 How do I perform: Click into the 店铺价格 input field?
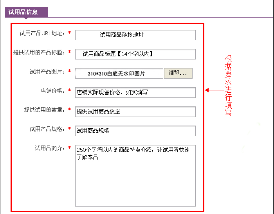pos(135,92)
